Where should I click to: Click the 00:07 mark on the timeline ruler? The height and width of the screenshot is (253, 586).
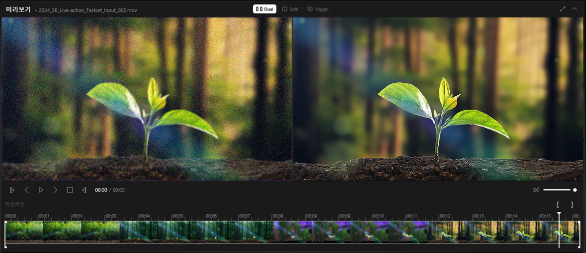(x=244, y=216)
